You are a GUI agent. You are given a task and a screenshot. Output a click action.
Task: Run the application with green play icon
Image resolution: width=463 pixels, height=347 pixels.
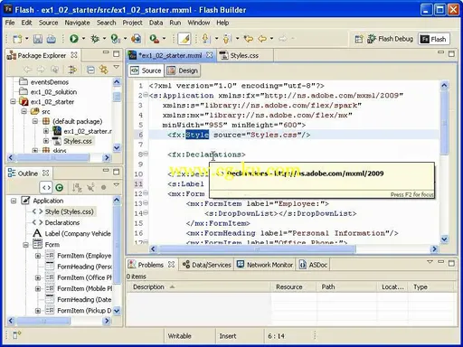click(x=74, y=39)
